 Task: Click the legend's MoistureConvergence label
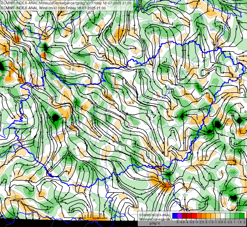[x=155, y=219]
